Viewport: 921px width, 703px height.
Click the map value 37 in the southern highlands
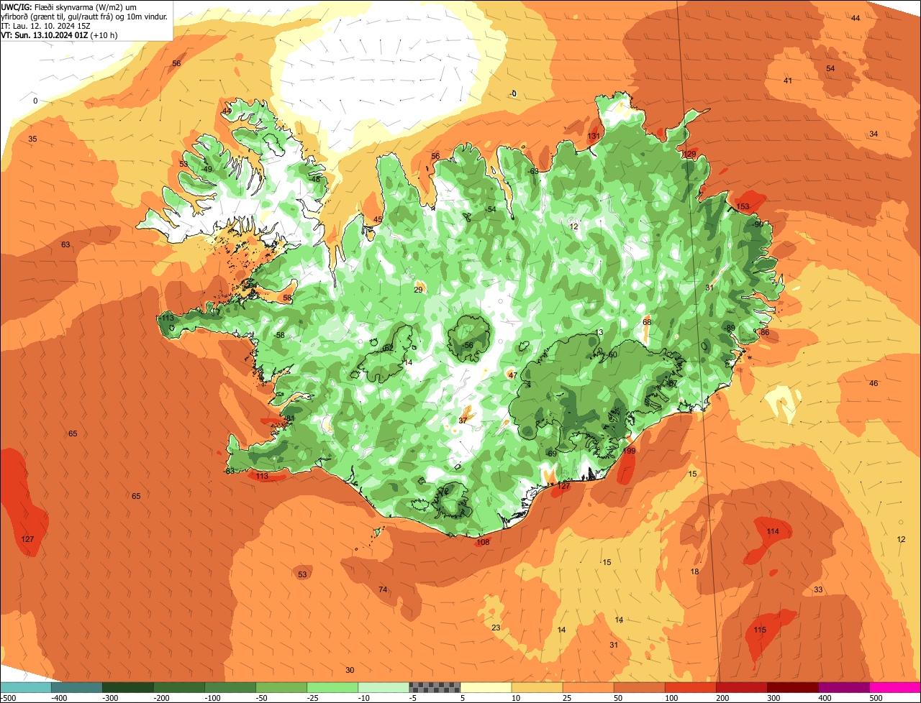[x=463, y=421]
